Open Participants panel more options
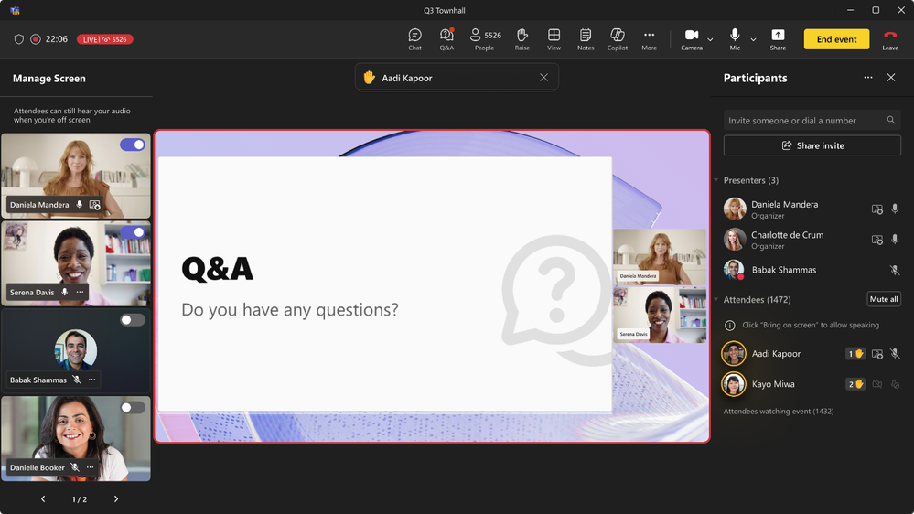The image size is (914, 514). (x=868, y=78)
